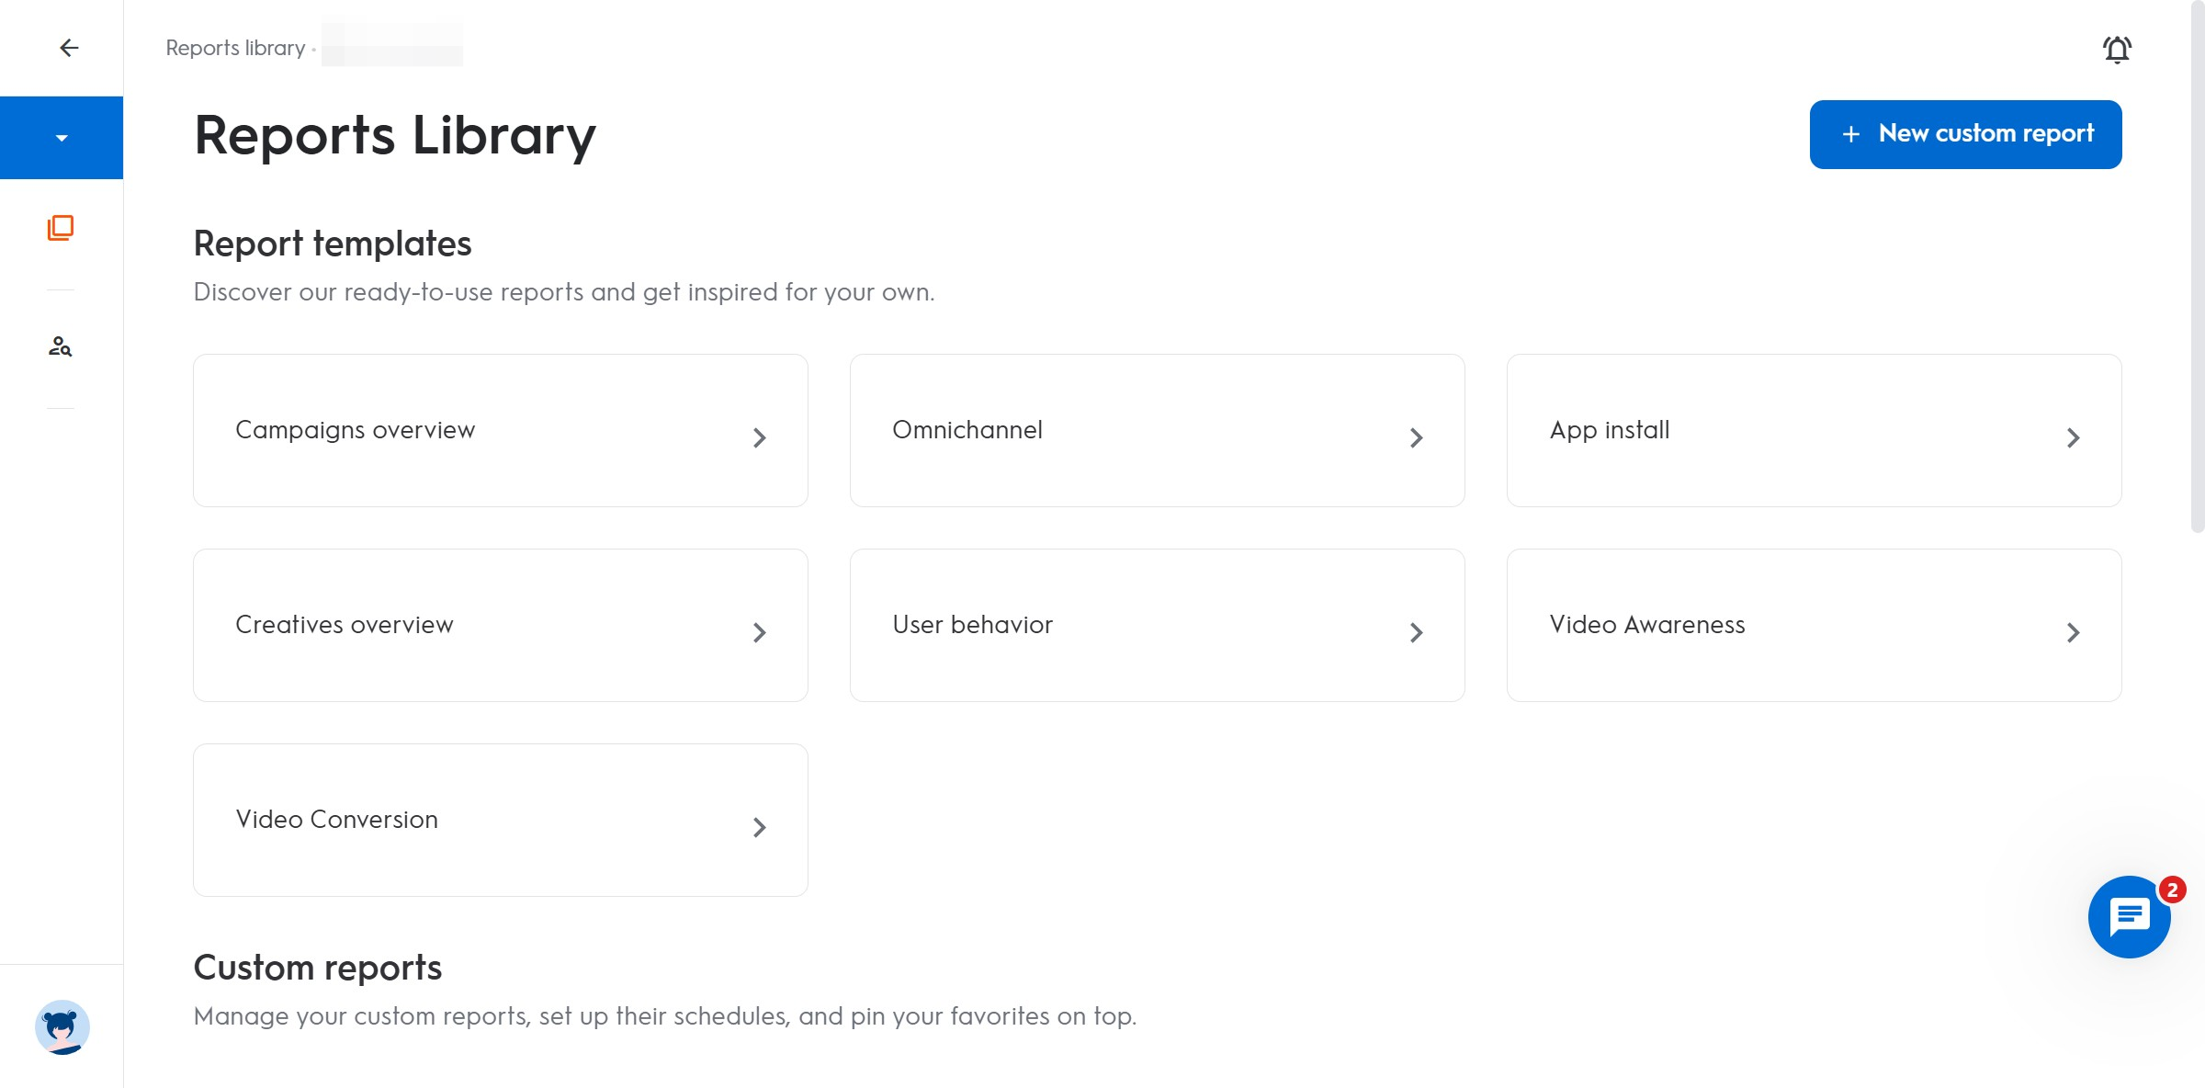Select the Campaigns overview report card
The image size is (2205, 1088).
500,430
